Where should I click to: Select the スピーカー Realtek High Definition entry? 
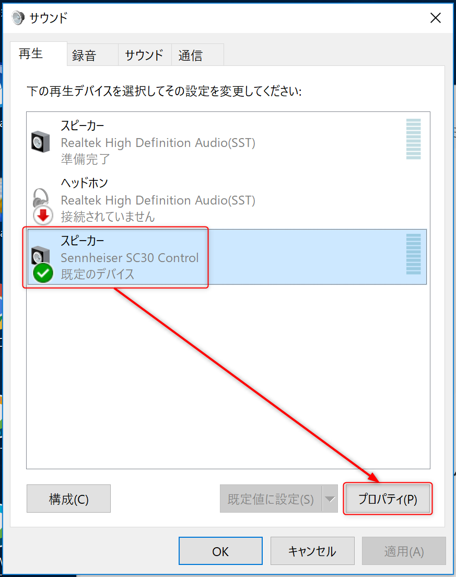click(227, 142)
